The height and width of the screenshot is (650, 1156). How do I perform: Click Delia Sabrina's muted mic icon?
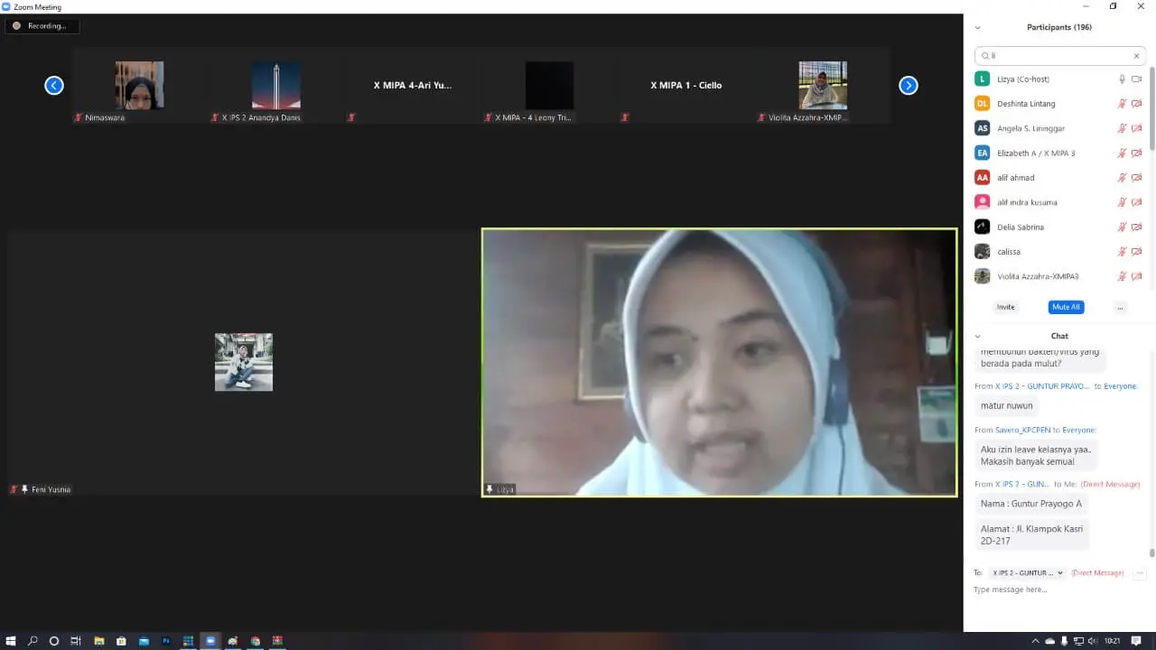point(1122,227)
